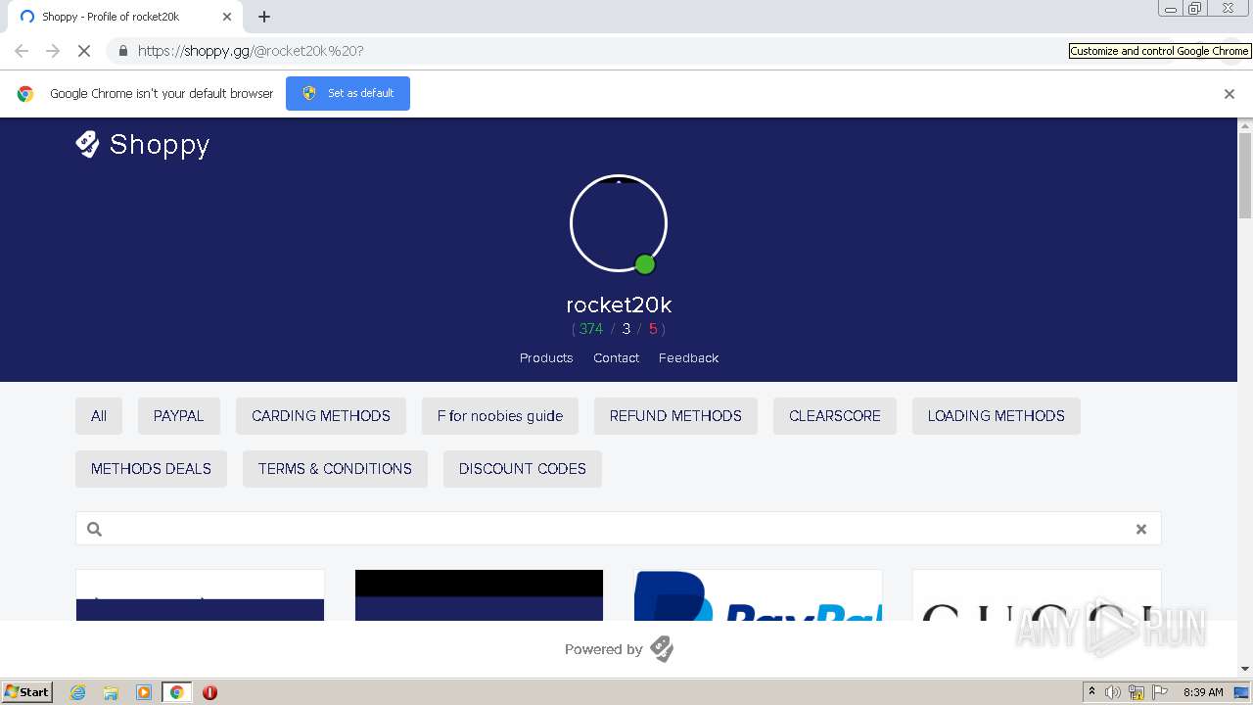Open File Explorer from taskbar
Viewport: 1253px width, 705px height.
(x=111, y=692)
